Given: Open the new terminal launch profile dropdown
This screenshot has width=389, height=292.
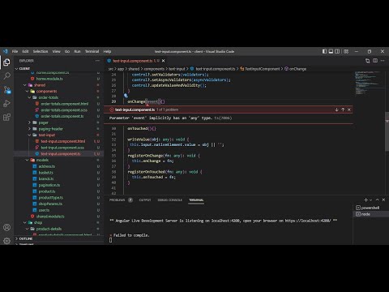Looking at the screenshot, I should [x=370, y=200].
